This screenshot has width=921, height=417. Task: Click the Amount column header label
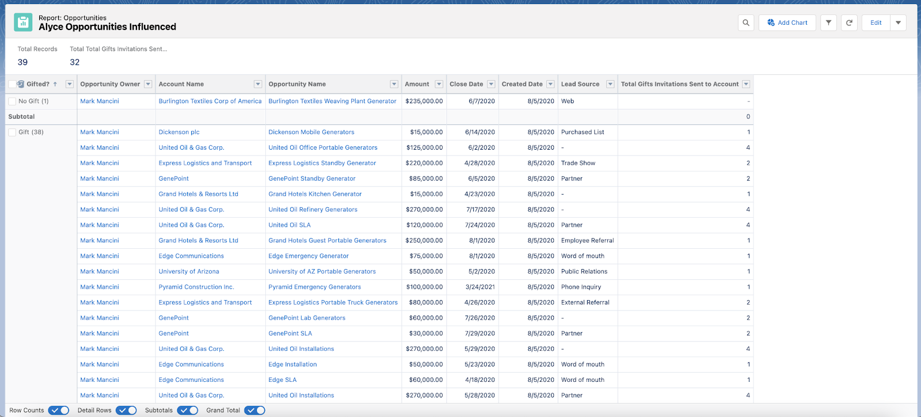417,84
